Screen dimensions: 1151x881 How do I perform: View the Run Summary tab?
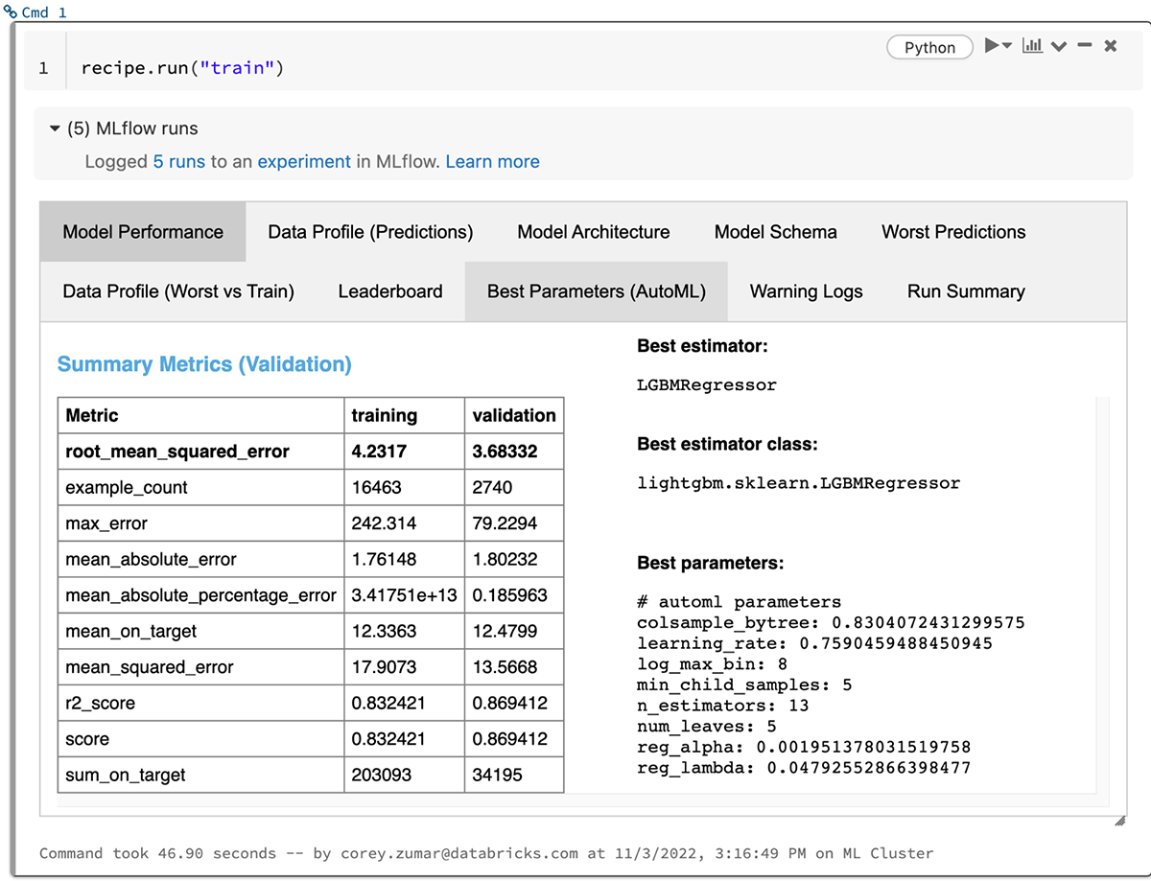(x=966, y=291)
